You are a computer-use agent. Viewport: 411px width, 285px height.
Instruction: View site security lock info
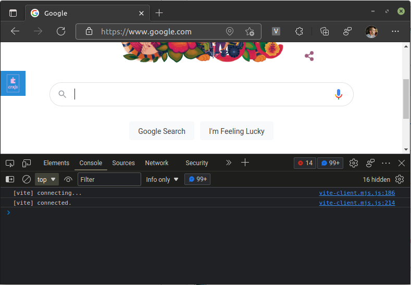(89, 31)
